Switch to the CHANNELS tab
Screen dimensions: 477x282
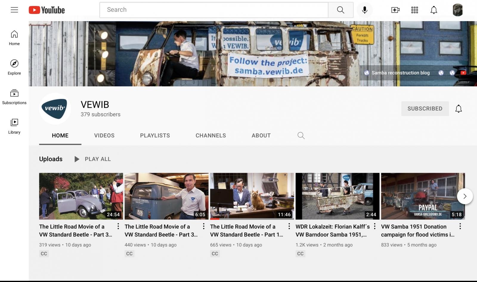click(x=211, y=135)
